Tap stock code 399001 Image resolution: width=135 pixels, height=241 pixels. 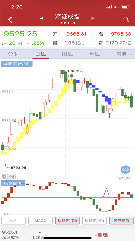tap(67, 23)
